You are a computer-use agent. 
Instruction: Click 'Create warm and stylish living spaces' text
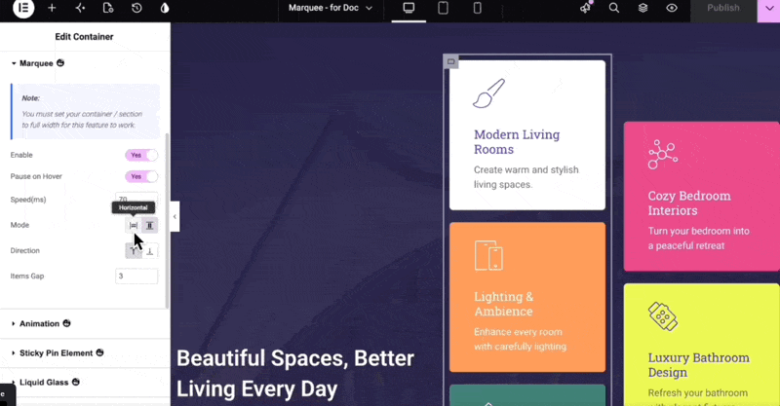pos(526,177)
